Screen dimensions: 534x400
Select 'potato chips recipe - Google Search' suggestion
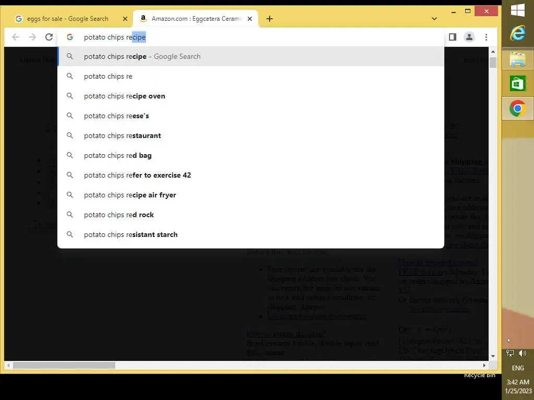pos(251,56)
